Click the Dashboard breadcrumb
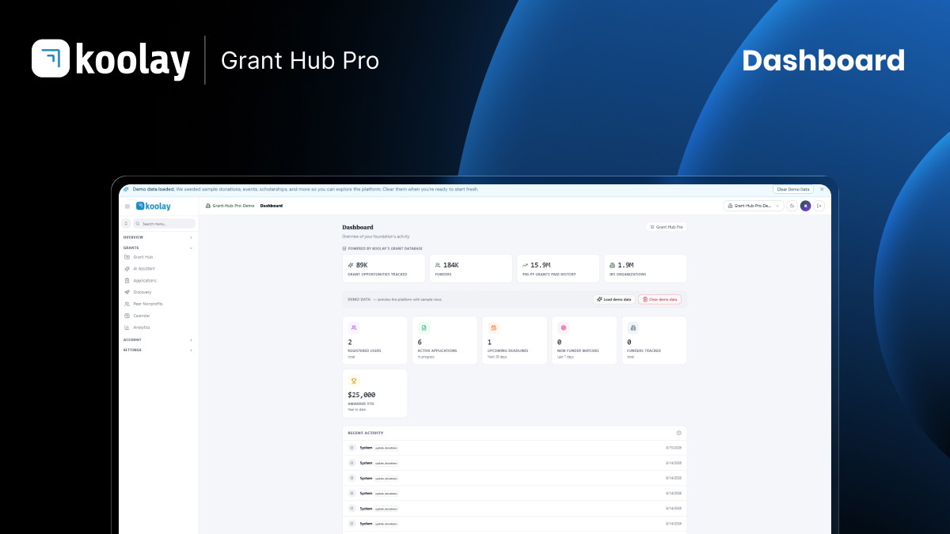950x534 pixels. 272,206
